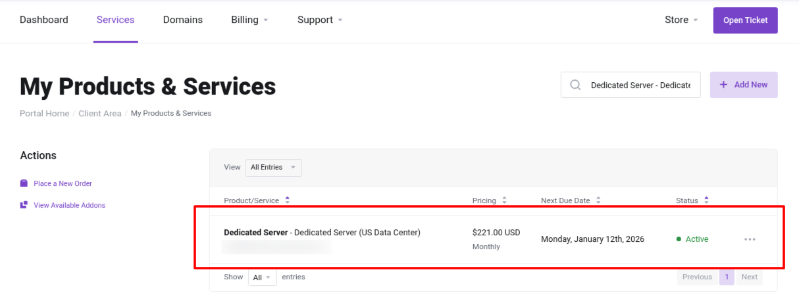This screenshot has height=301, width=799.
Task: Click the Open Ticket button
Action: 746,20
